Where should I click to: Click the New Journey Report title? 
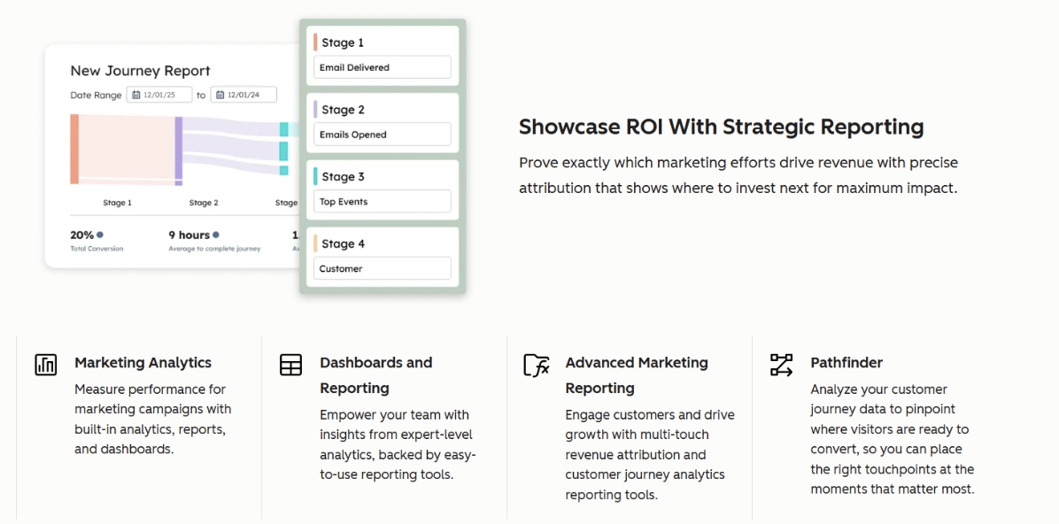(140, 71)
